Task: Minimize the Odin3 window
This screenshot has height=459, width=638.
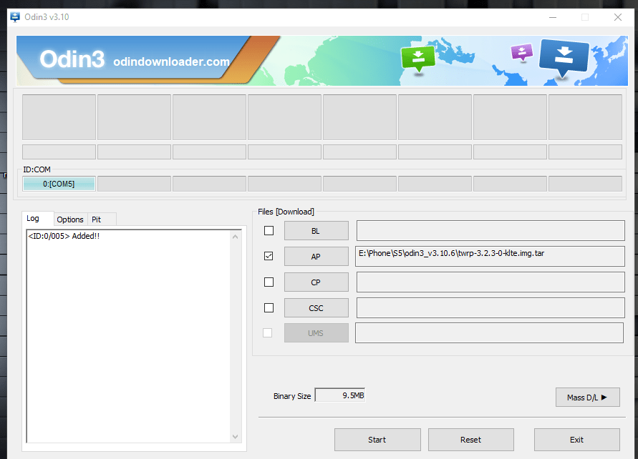Action: [553, 17]
